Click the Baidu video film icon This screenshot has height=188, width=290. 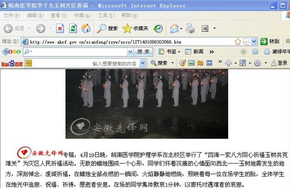pos(209,63)
